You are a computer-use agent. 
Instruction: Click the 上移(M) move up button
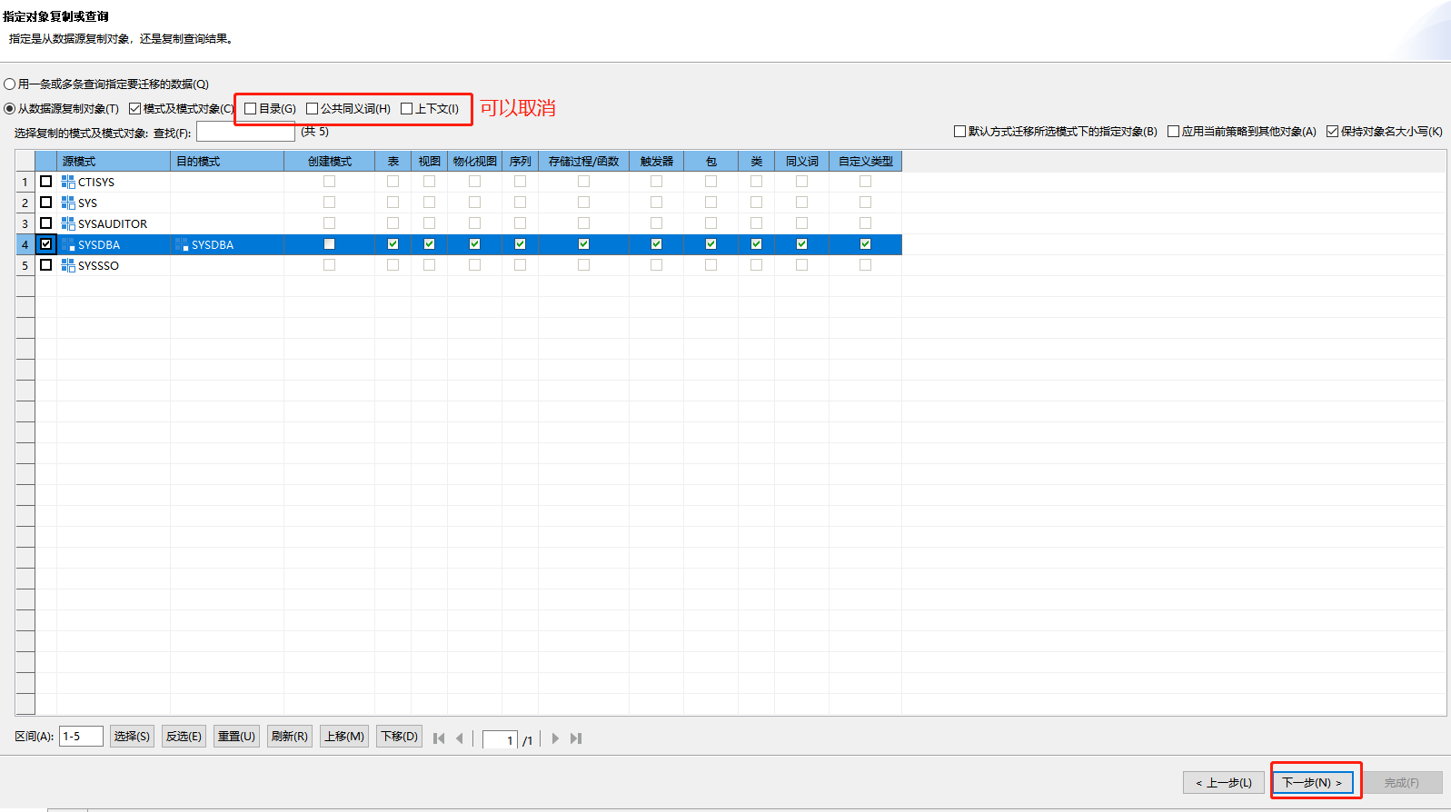[x=343, y=736]
